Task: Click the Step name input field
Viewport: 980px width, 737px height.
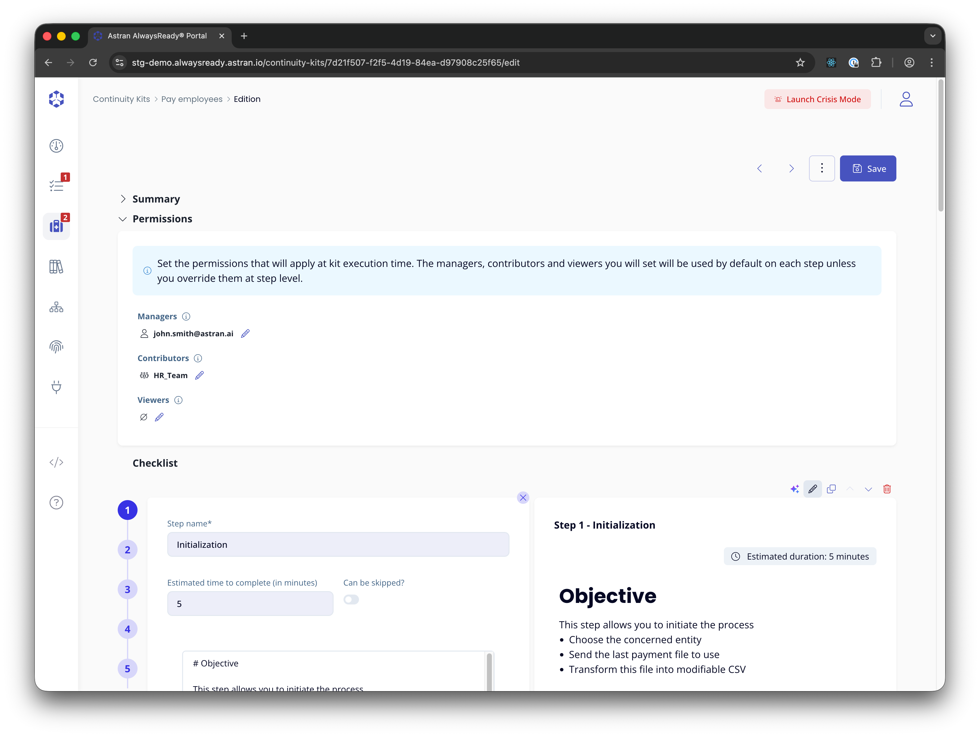Action: (x=338, y=545)
